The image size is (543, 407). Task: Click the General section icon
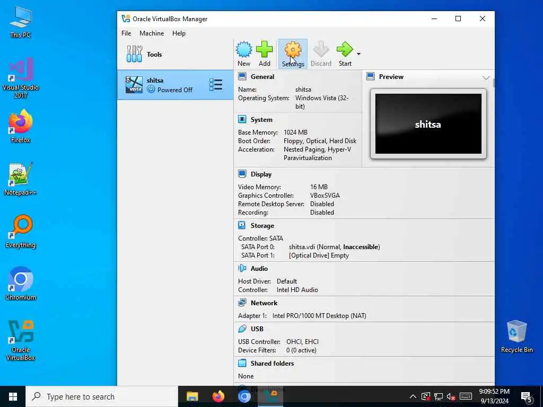tap(242, 76)
